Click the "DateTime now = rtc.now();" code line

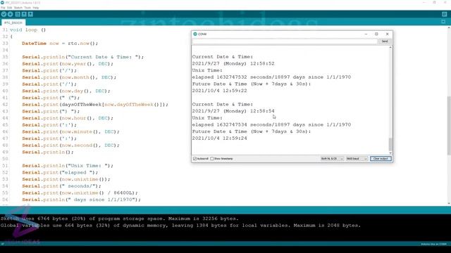pos(60,44)
